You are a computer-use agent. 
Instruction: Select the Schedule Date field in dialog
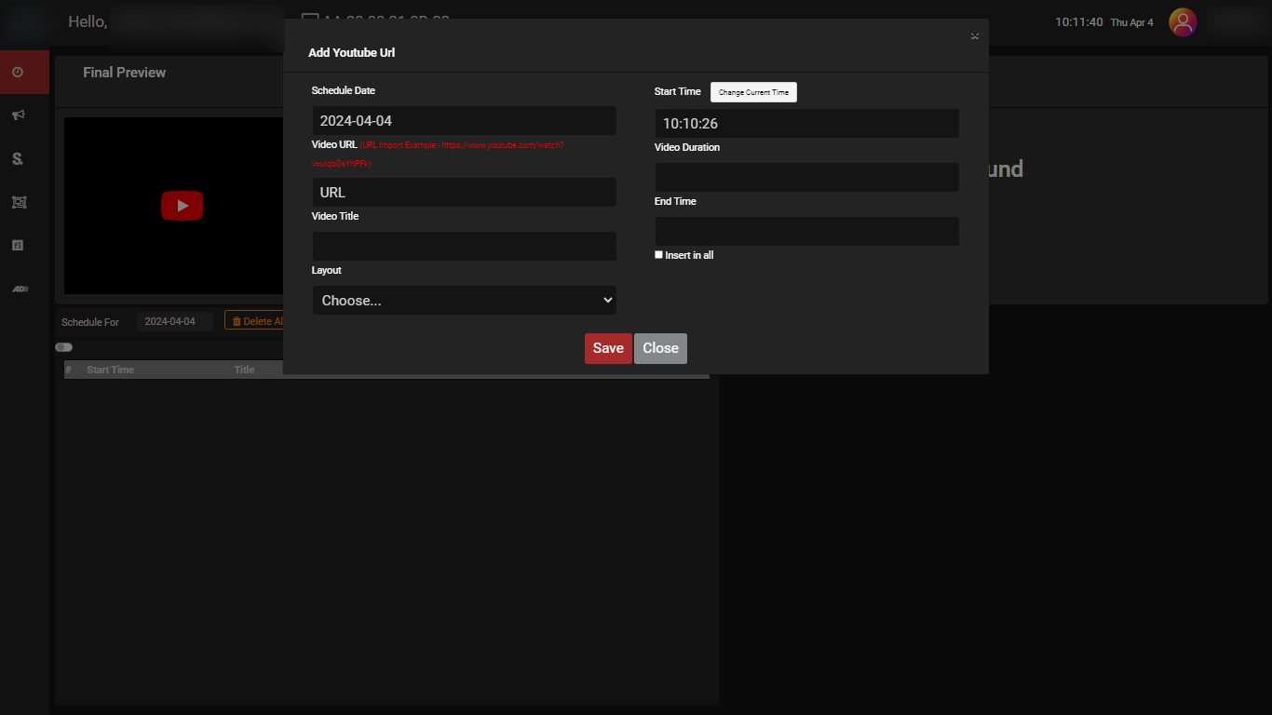464,121
